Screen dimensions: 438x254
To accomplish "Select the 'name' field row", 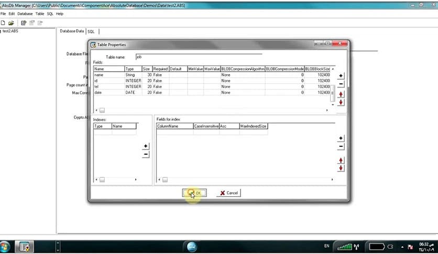I will pos(212,75).
